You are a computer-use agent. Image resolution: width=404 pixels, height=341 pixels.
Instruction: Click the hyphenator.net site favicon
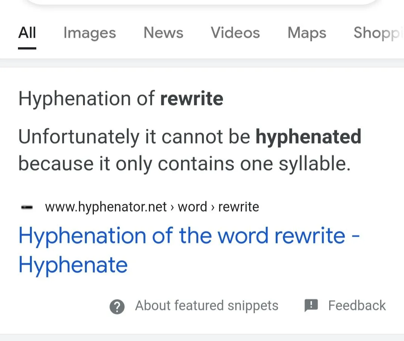click(27, 207)
